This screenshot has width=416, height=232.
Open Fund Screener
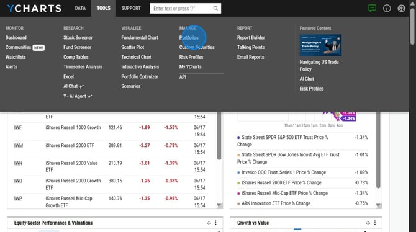click(x=77, y=47)
